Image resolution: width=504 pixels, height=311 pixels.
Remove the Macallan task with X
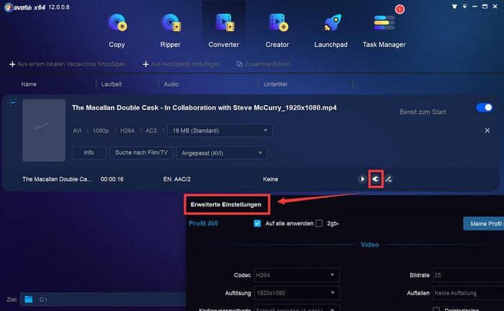coord(487,130)
